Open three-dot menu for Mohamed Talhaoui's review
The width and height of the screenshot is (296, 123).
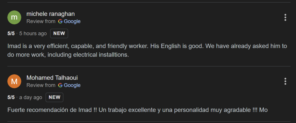285,82
